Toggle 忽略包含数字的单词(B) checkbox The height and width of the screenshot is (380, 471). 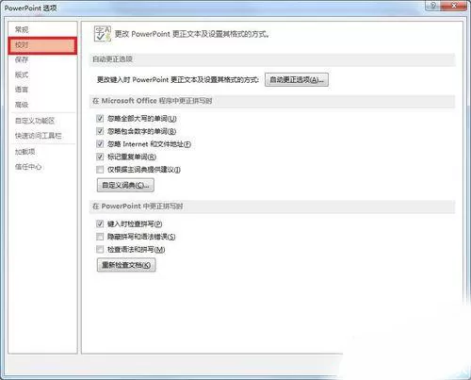point(100,131)
